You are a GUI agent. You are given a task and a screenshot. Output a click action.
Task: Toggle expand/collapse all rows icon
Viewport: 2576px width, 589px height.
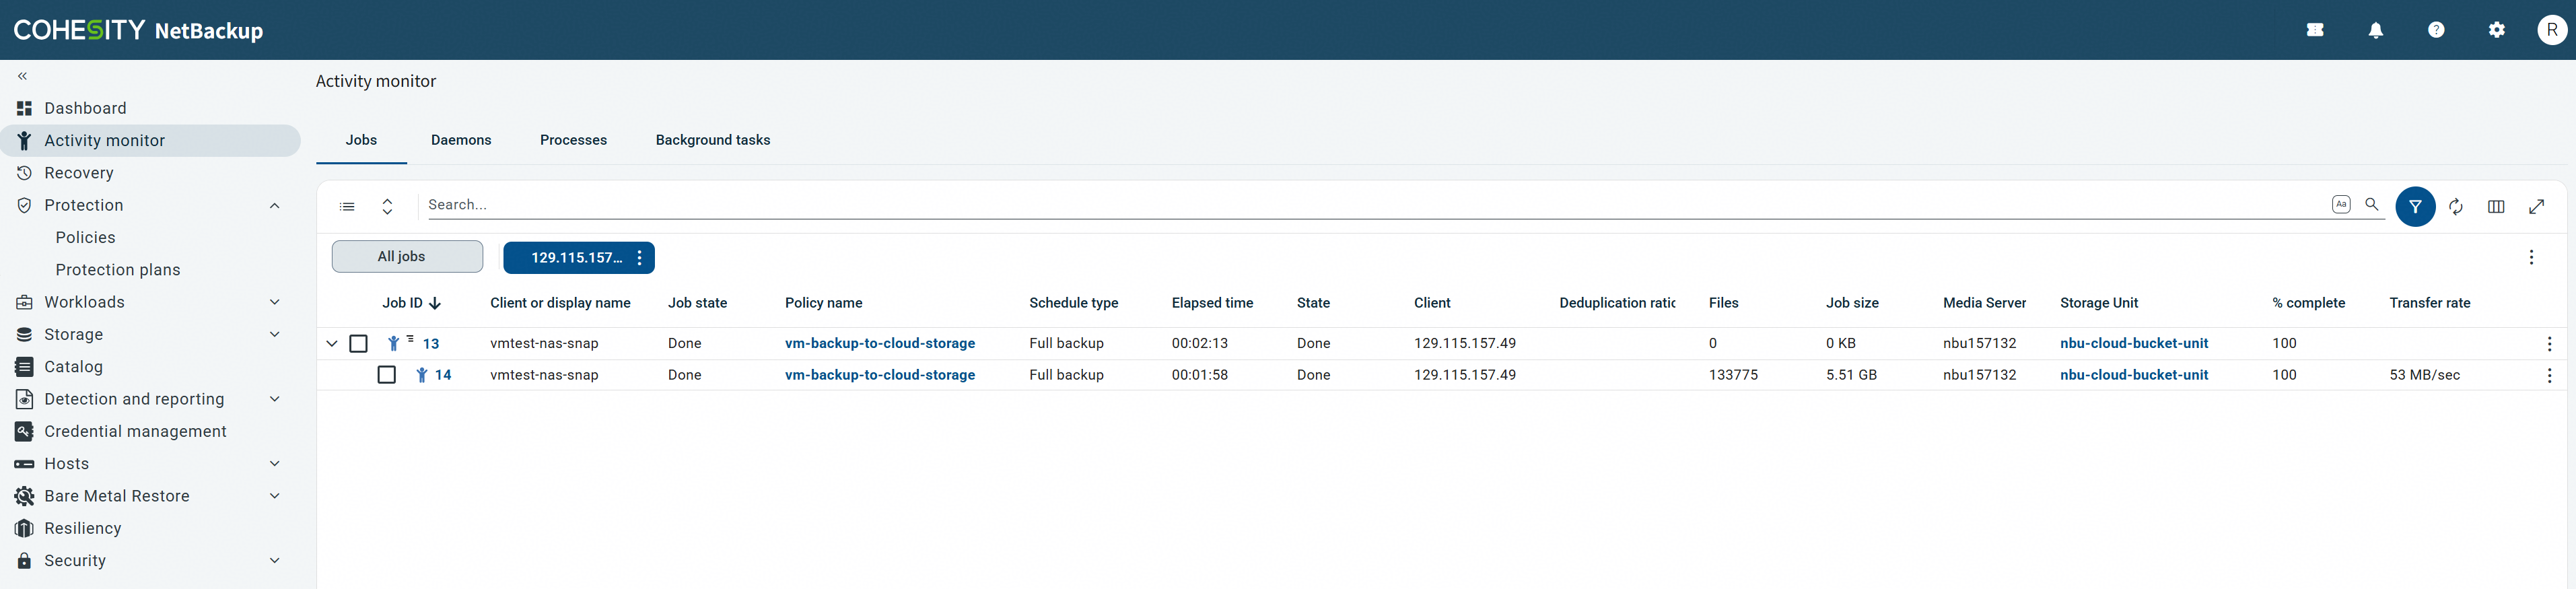coord(387,206)
